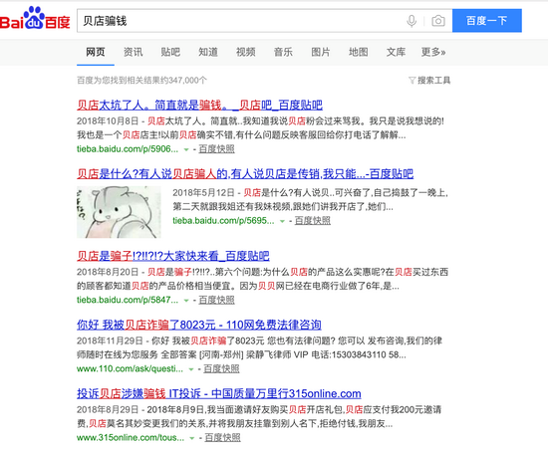This screenshot has height=452, width=548.
Task: Click the camera image search icon
Action: [438, 21]
